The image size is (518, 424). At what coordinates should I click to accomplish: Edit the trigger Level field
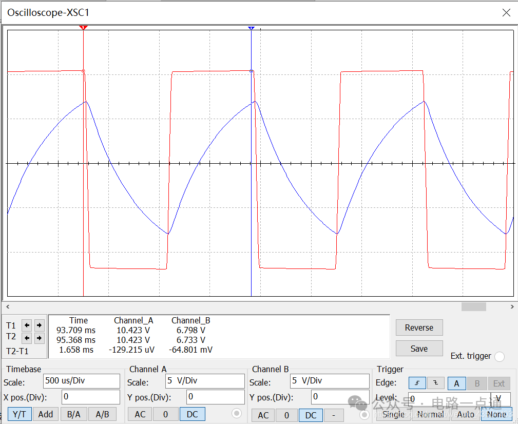point(450,399)
